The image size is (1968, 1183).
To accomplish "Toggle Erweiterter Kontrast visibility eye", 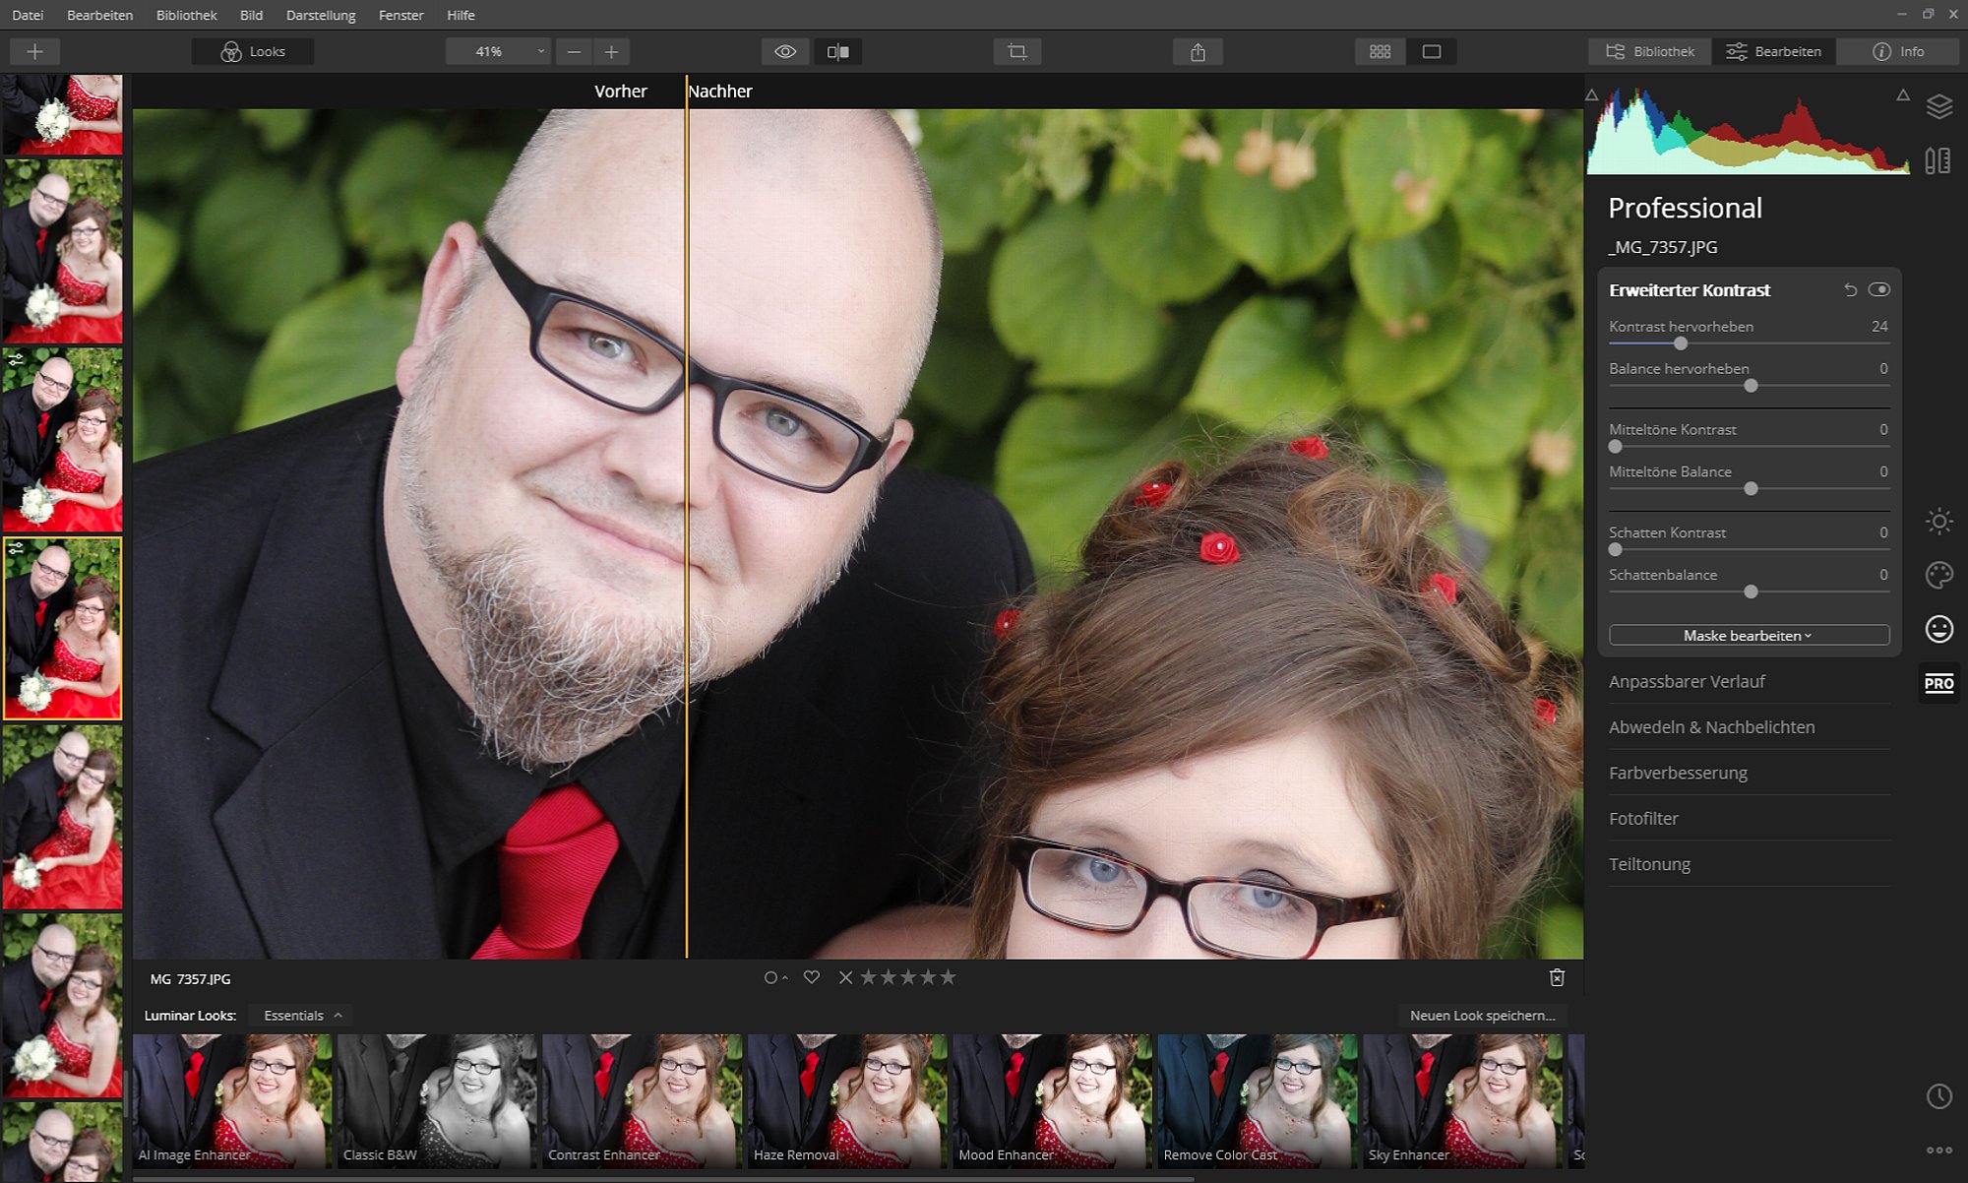I will click(x=1878, y=289).
